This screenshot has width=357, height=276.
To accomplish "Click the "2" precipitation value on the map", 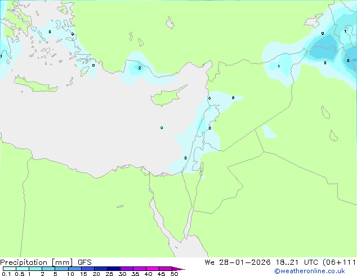I will coord(140,68).
